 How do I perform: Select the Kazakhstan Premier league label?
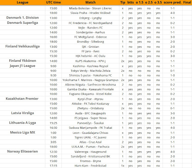(x=22, y=99)
